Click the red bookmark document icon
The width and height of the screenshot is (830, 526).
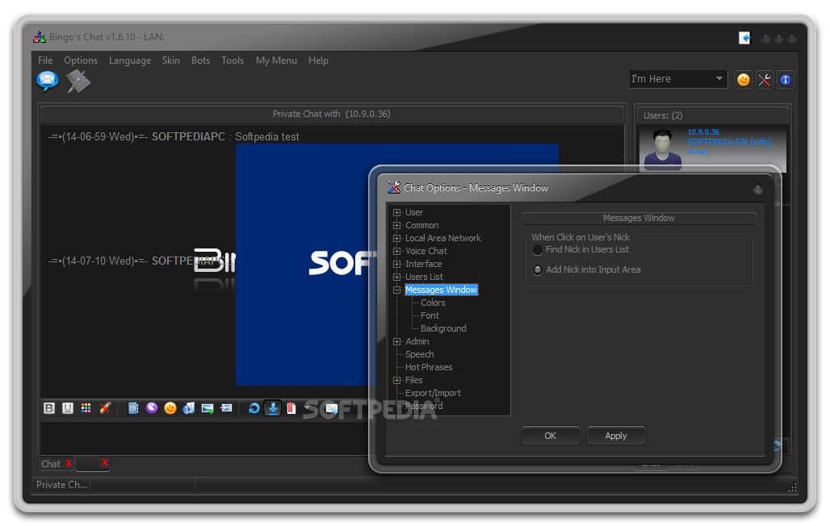pyautogui.click(x=291, y=408)
